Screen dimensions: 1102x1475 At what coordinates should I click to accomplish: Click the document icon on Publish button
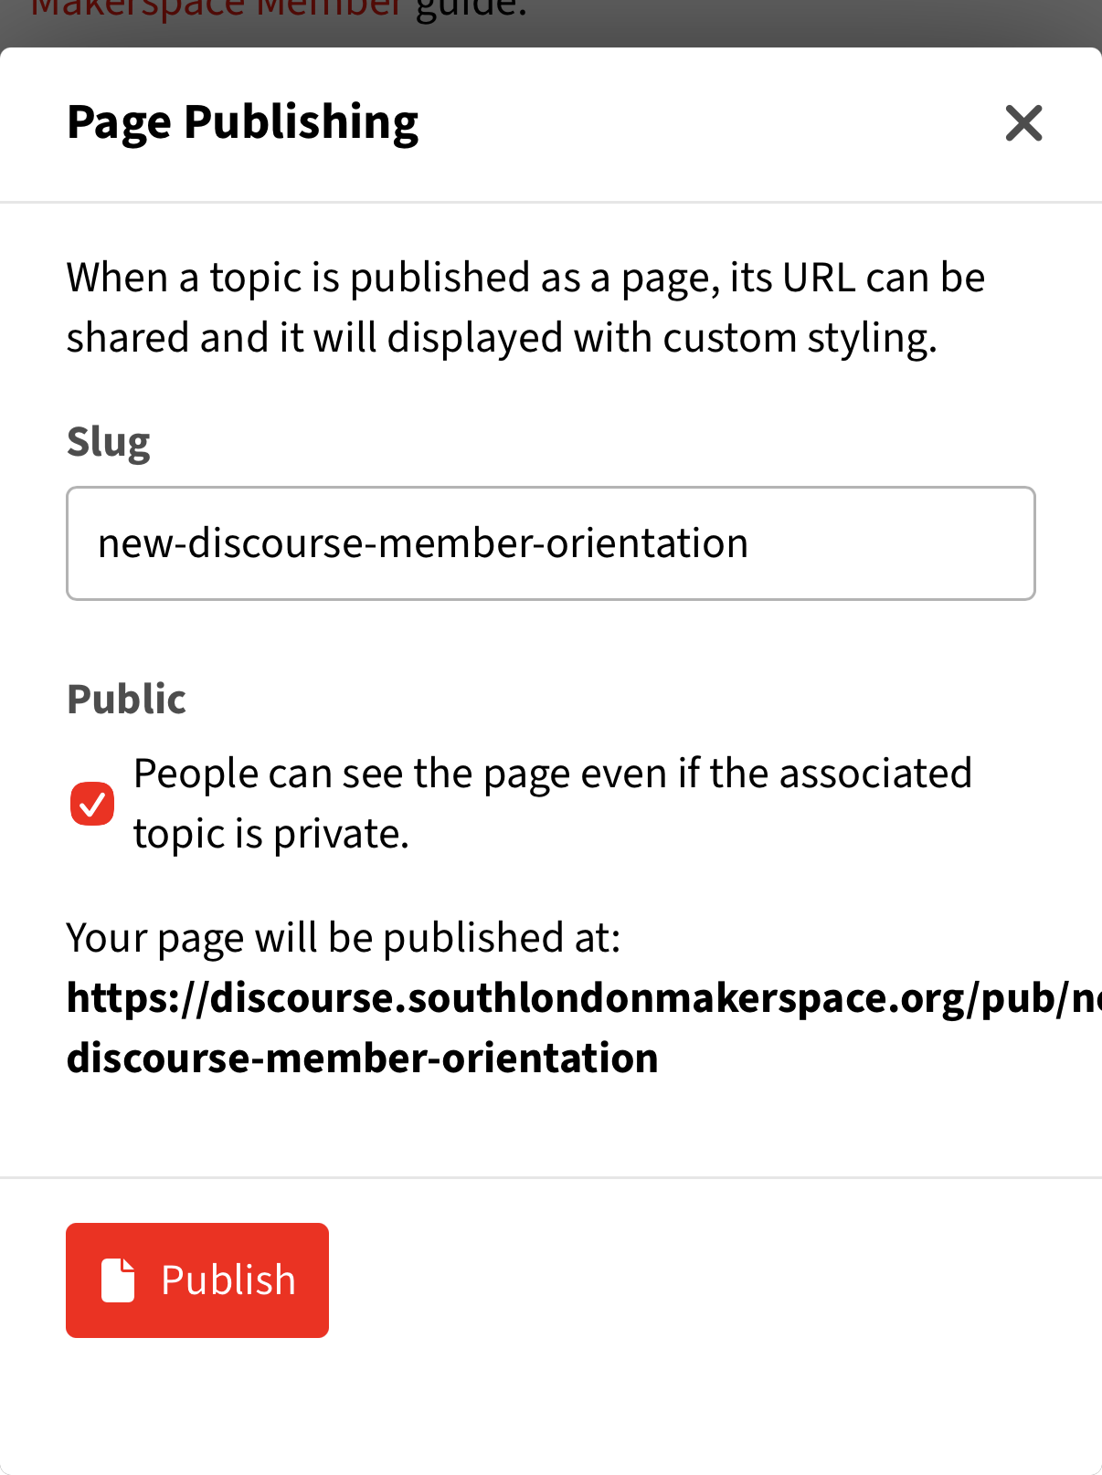point(118,1280)
